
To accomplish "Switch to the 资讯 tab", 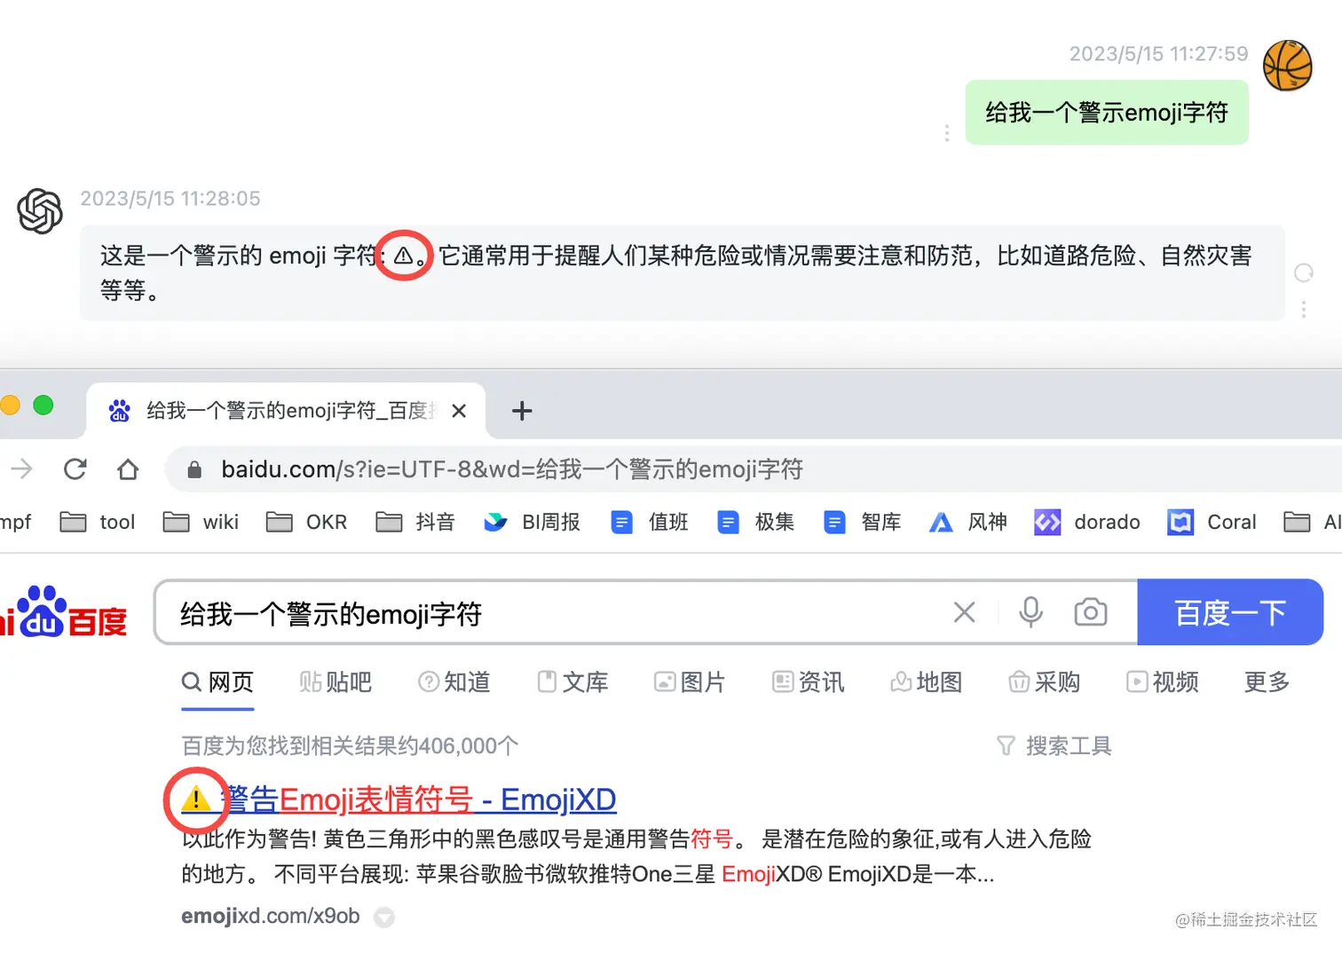I will pos(808,682).
